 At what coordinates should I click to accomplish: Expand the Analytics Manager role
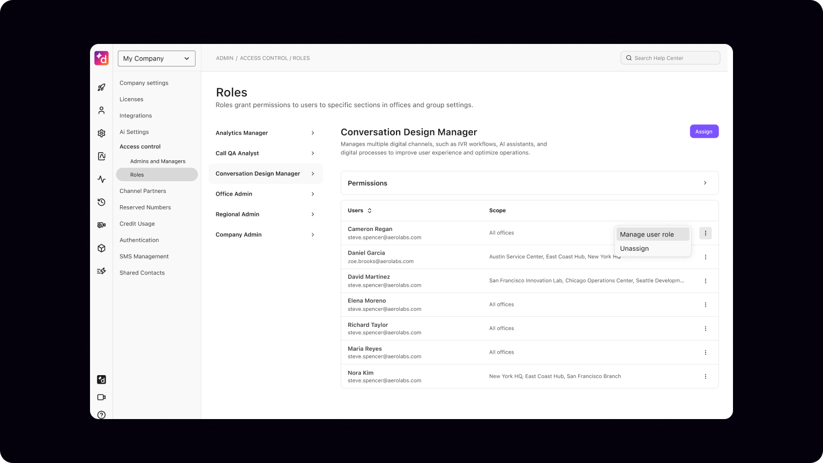coord(265,132)
